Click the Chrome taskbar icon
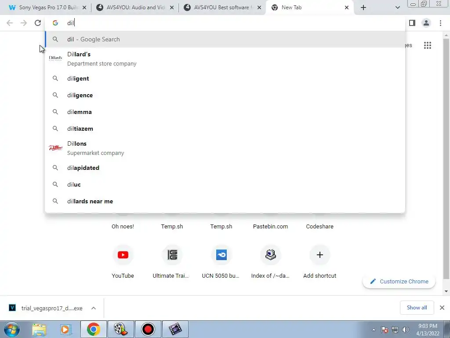The height and width of the screenshot is (338, 450). tap(94, 329)
